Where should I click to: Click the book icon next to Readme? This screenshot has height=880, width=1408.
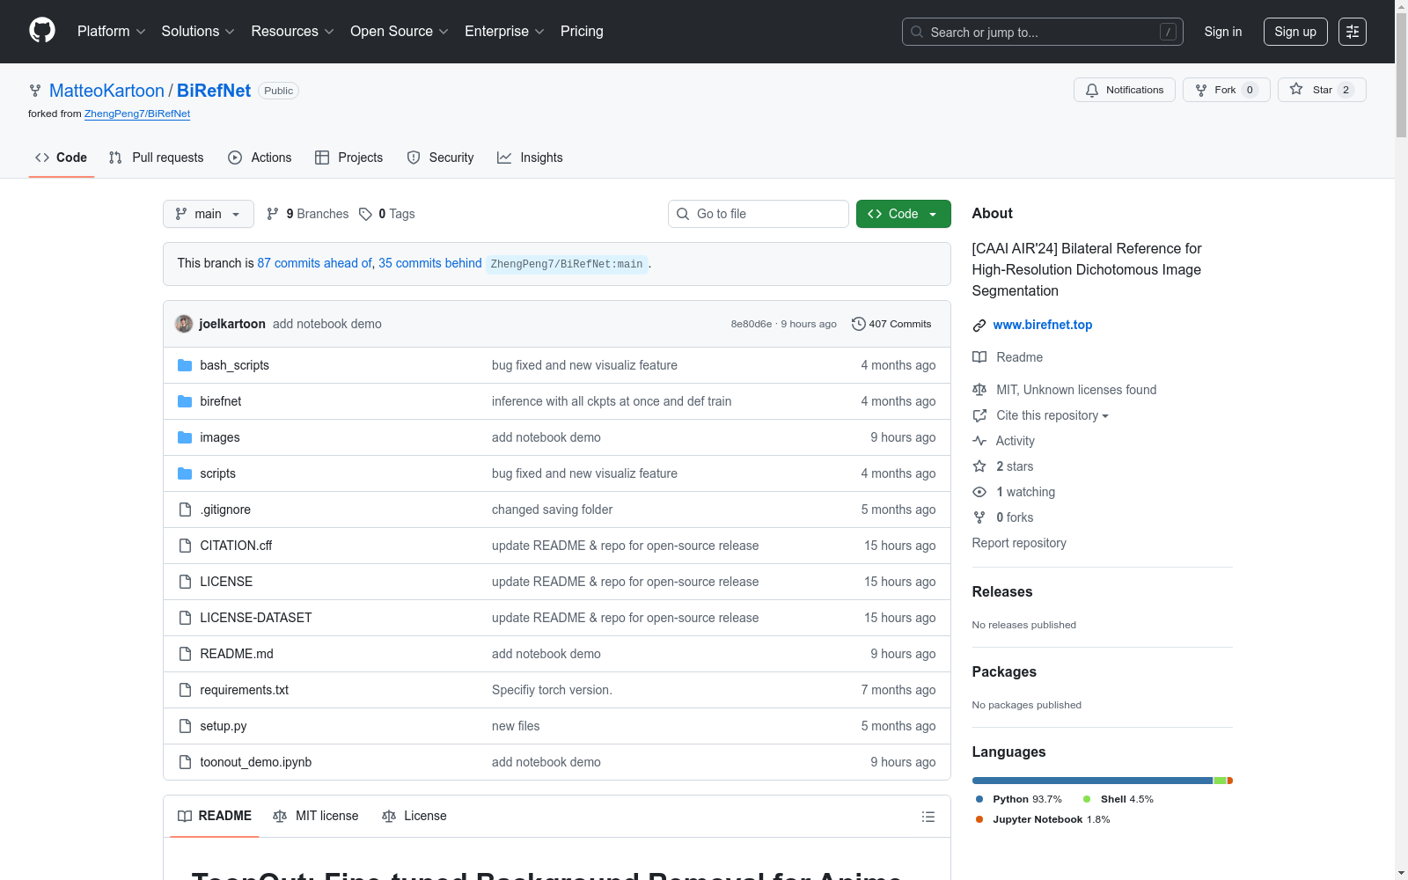coord(979,357)
